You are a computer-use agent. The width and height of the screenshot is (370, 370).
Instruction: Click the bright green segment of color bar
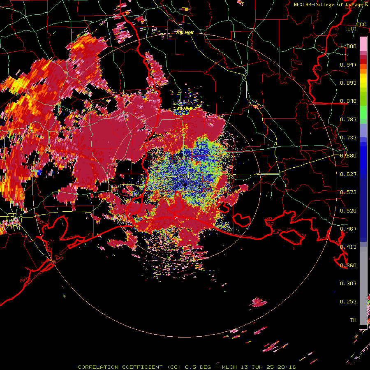(363, 112)
